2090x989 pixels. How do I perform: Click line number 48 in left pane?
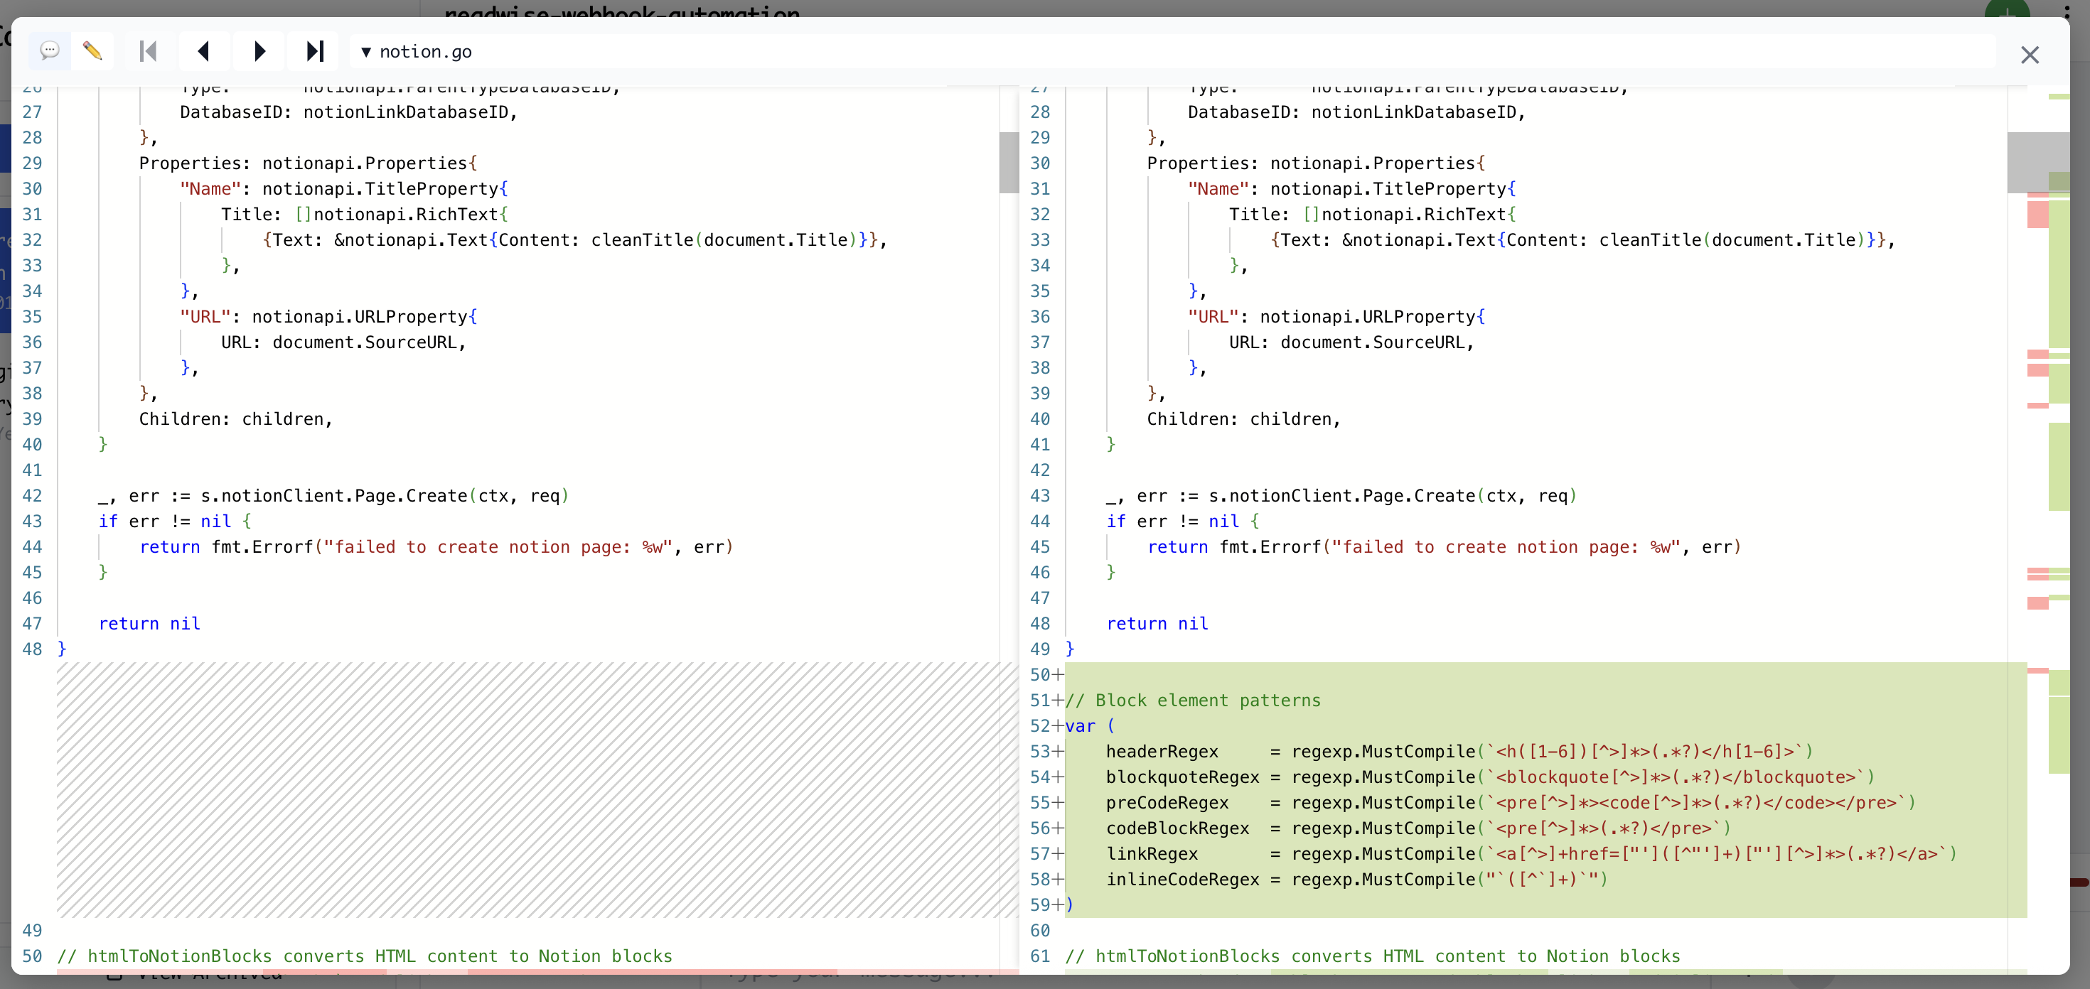point(33,649)
